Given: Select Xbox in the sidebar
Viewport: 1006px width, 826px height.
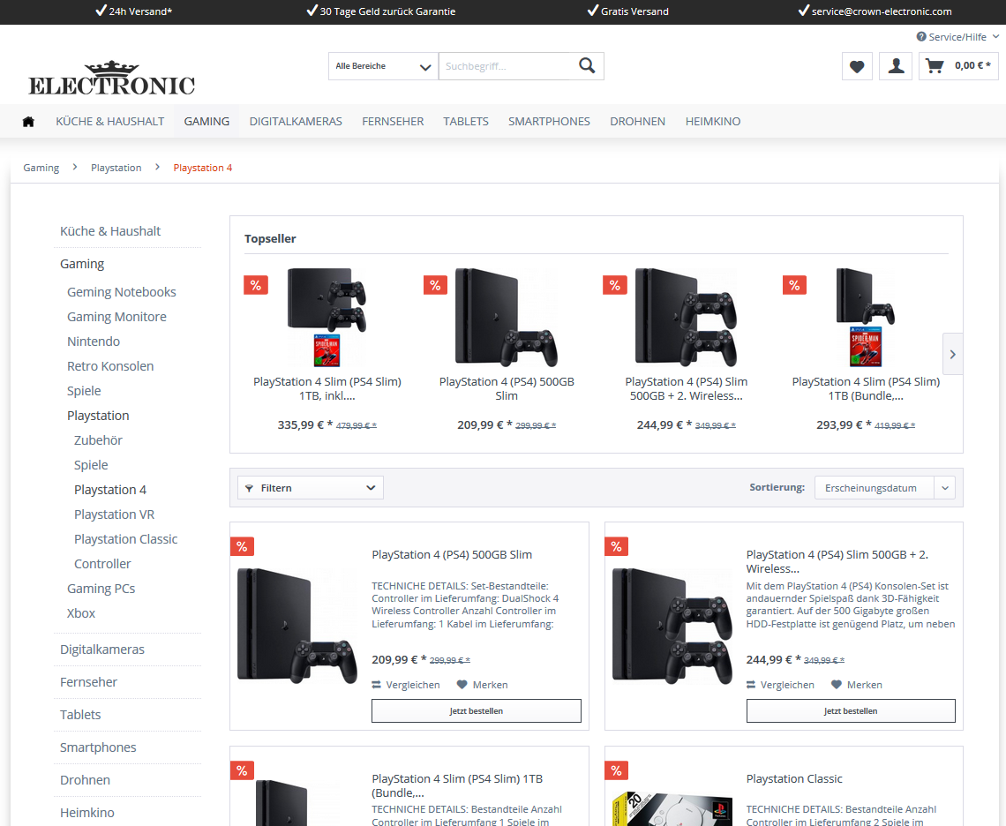Looking at the screenshot, I should (81, 613).
